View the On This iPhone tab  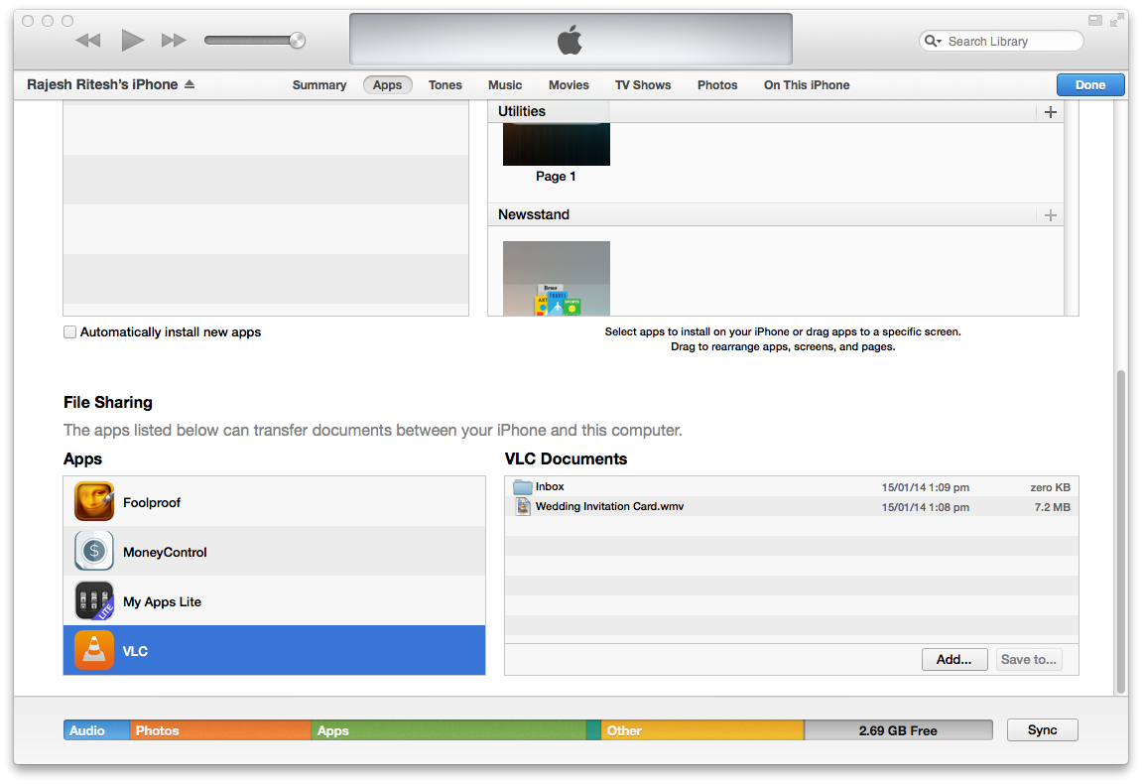[x=807, y=85]
